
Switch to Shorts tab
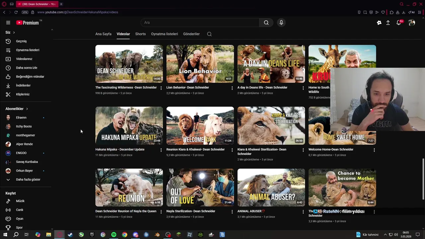click(140, 34)
